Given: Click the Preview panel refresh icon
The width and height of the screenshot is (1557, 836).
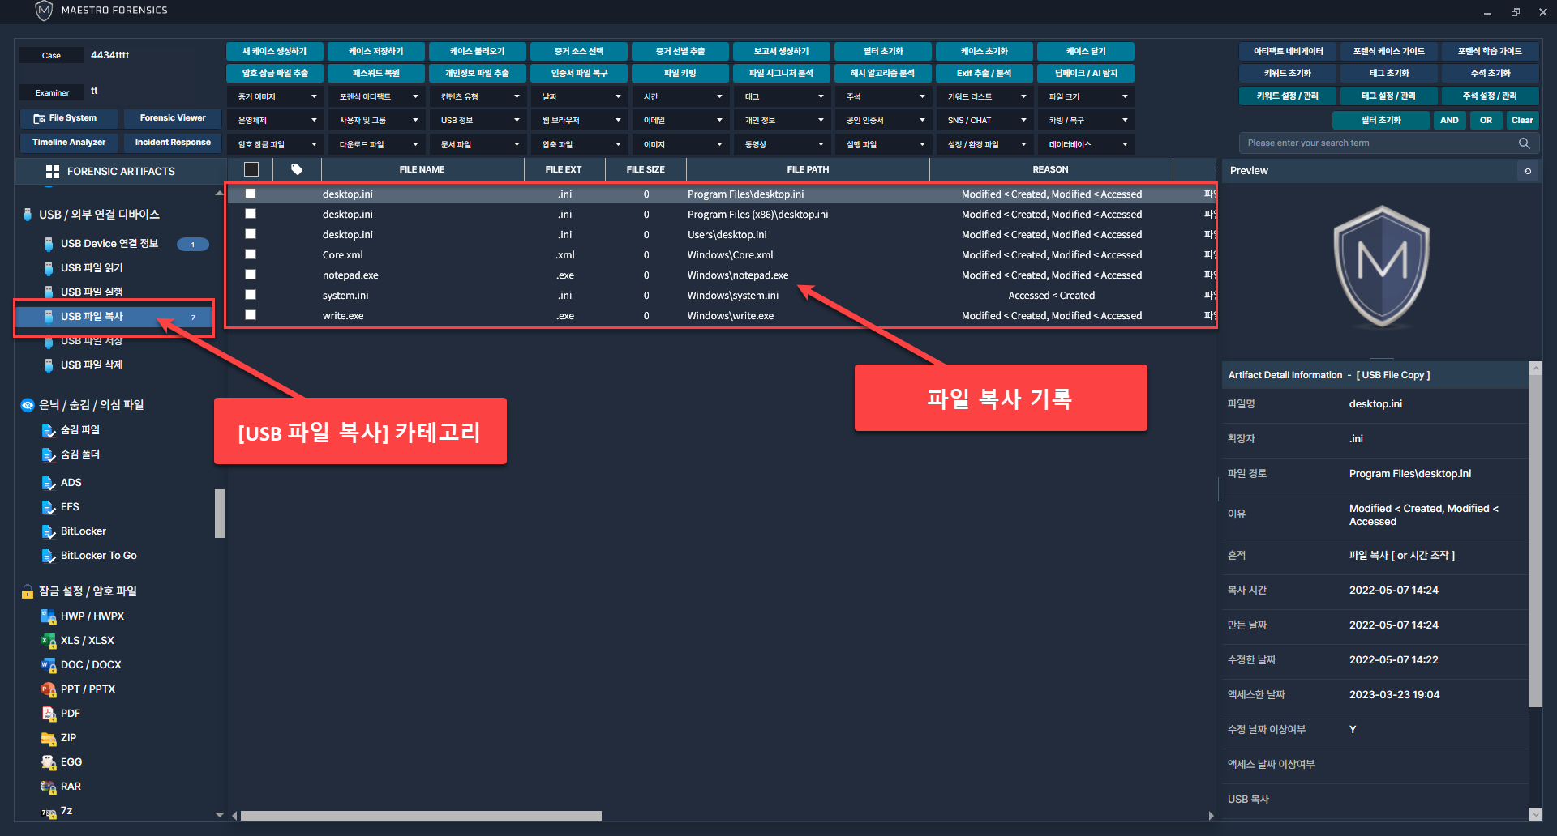Looking at the screenshot, I should 1527,171.
